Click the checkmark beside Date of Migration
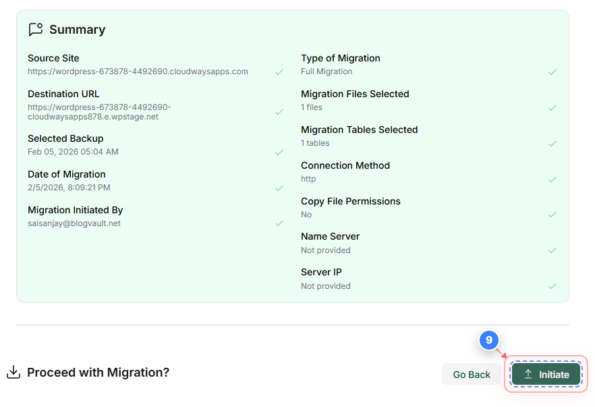Viewport: 595px width, 407px height. pyautogui.click(x=279, y=188)
